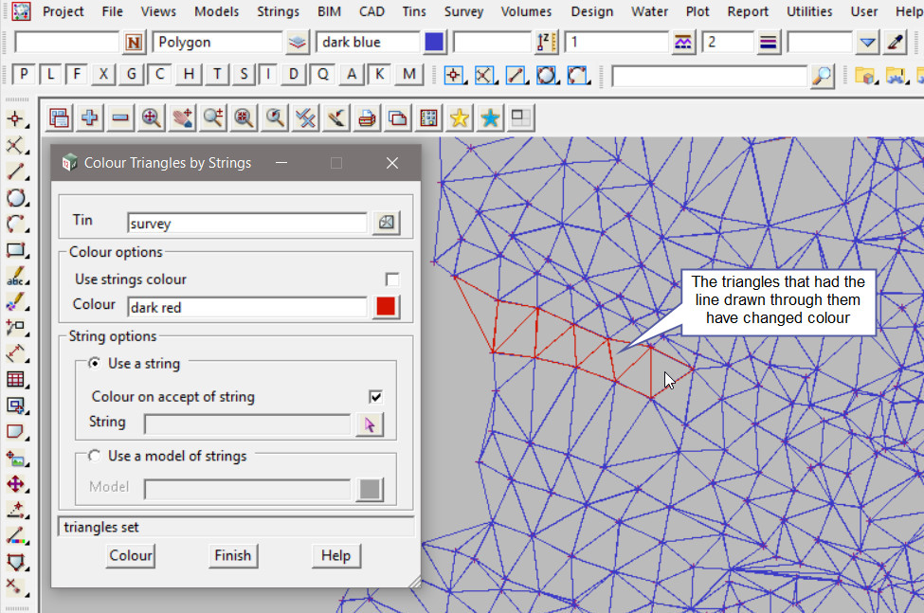Open the line CAD dropdown in top toolbar
Image resolution: width=924 pixels, height=613 pixels.
click(516, 76)
